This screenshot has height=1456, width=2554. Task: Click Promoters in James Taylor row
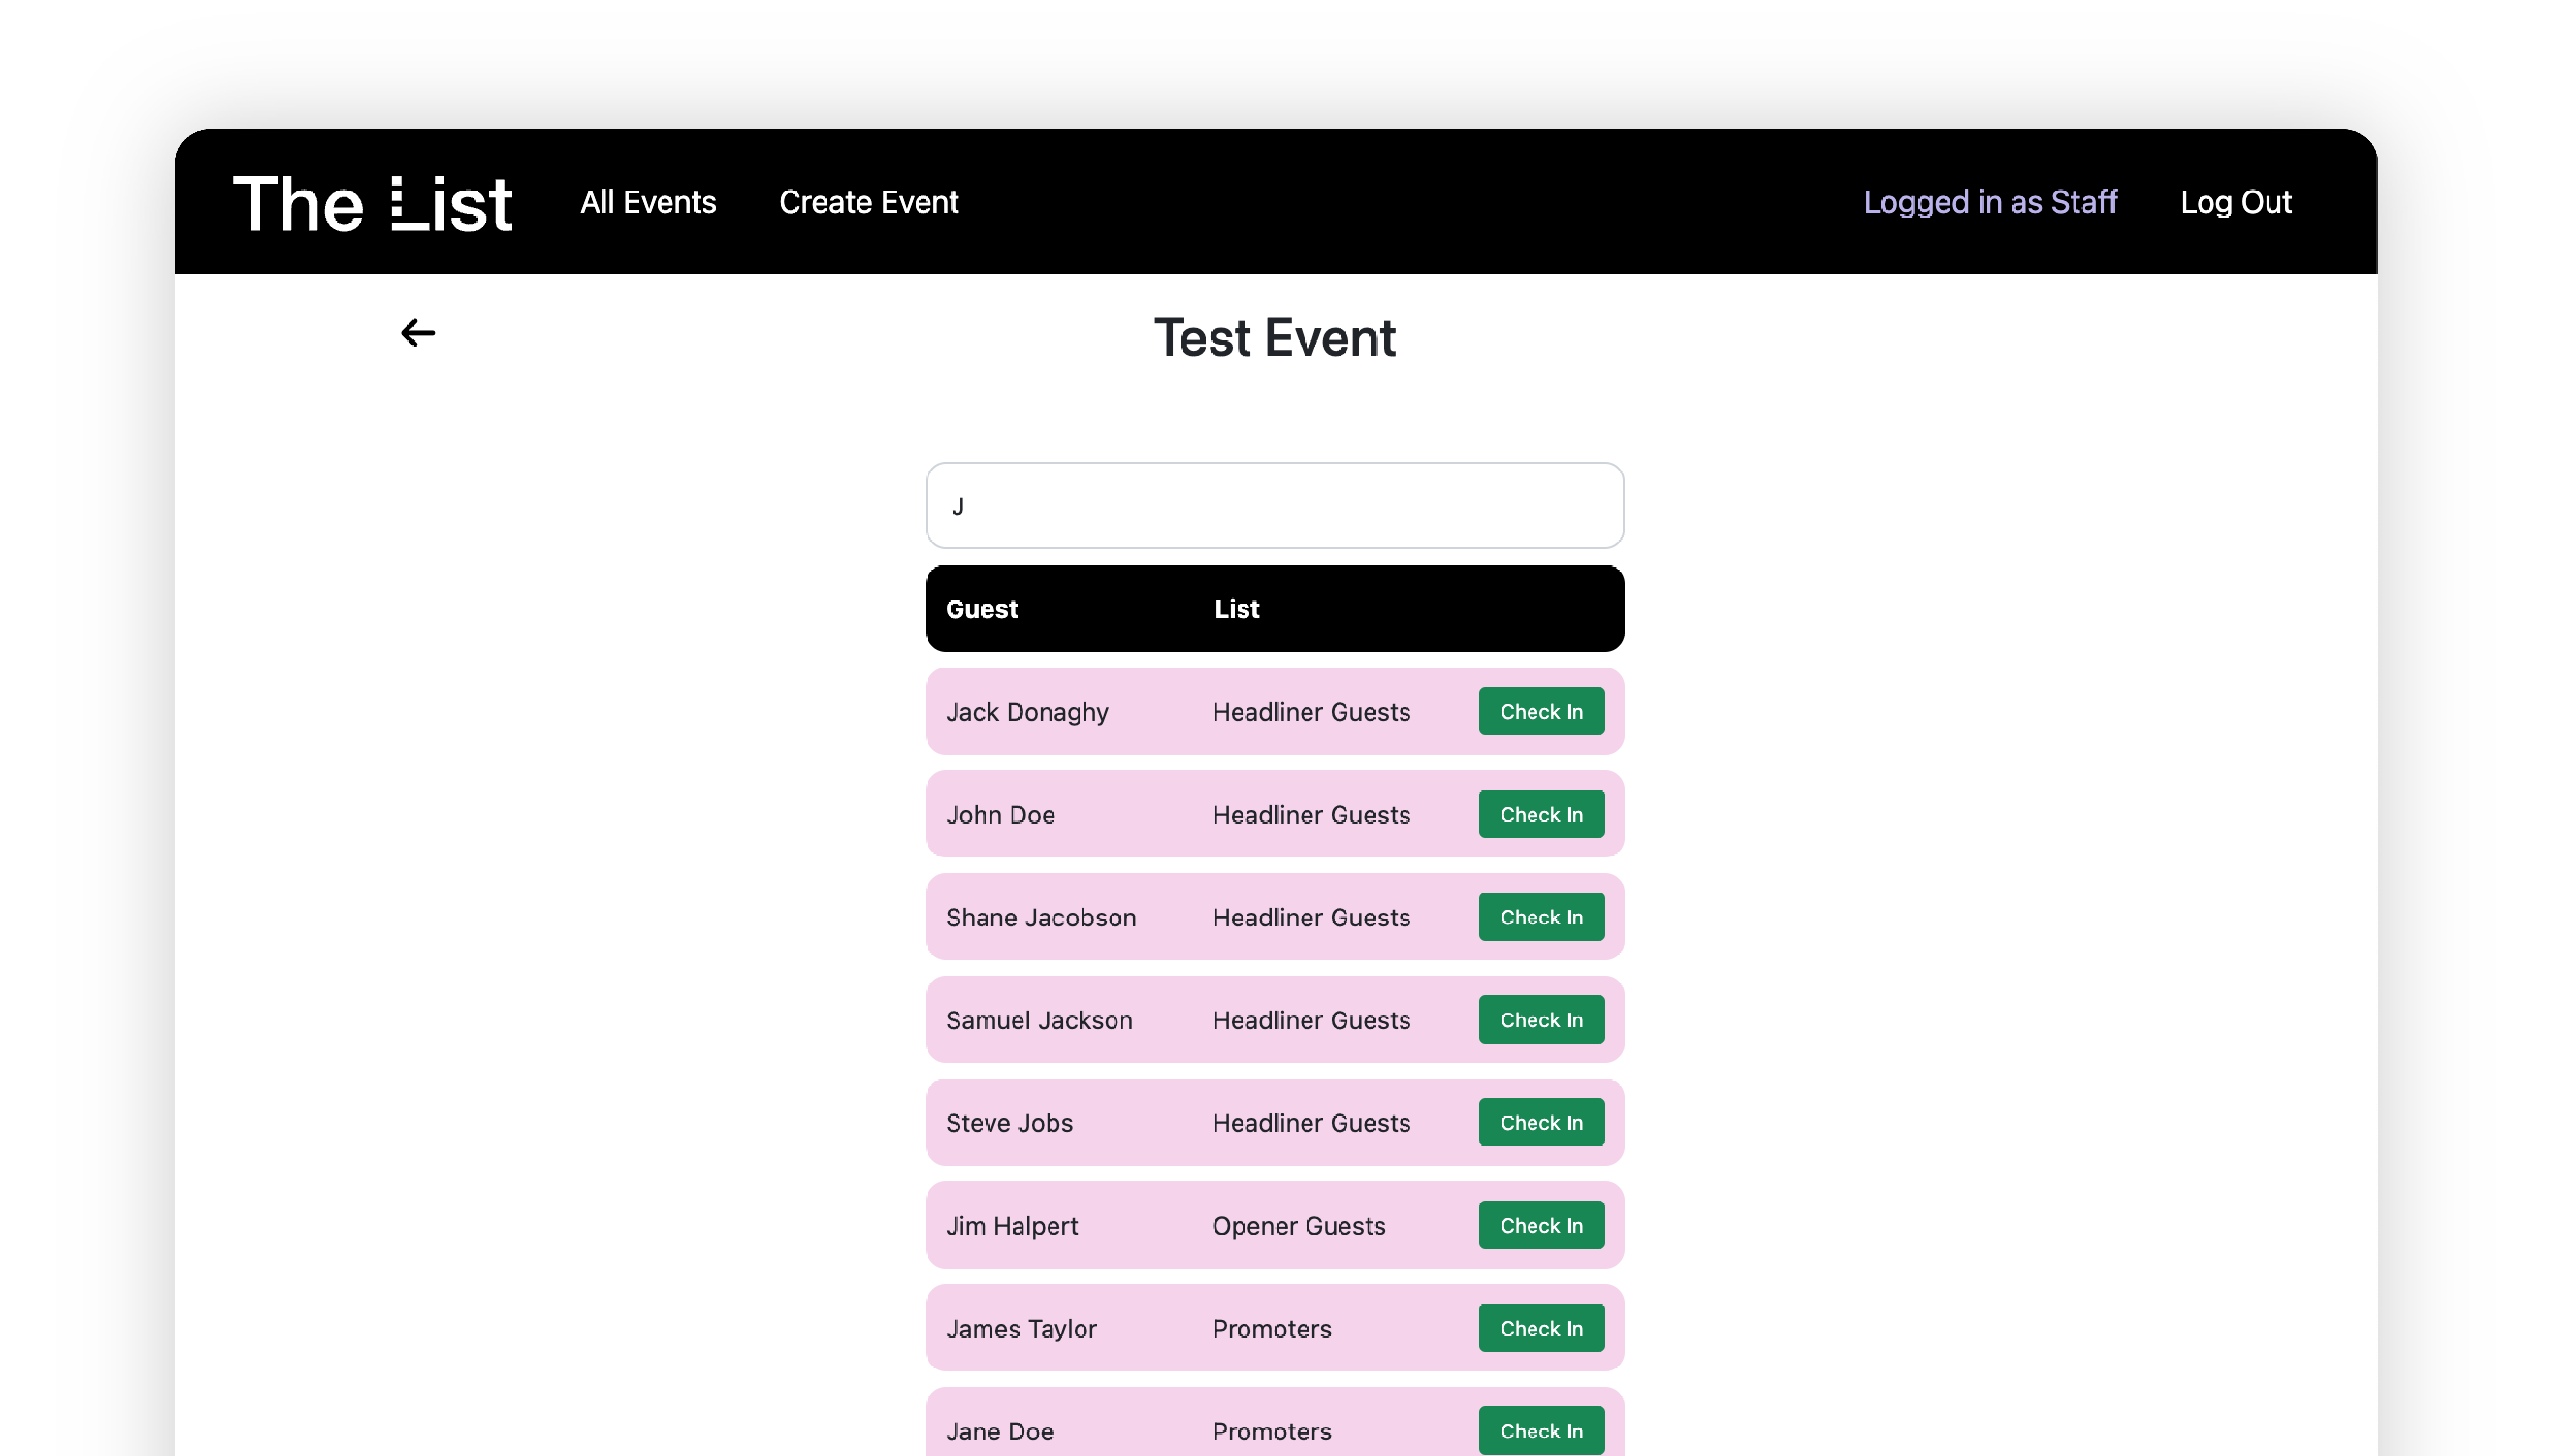pos(1272,1329)
